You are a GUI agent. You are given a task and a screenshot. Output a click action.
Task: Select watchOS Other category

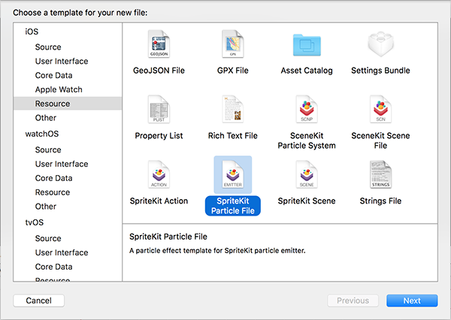tap(46, 207)
